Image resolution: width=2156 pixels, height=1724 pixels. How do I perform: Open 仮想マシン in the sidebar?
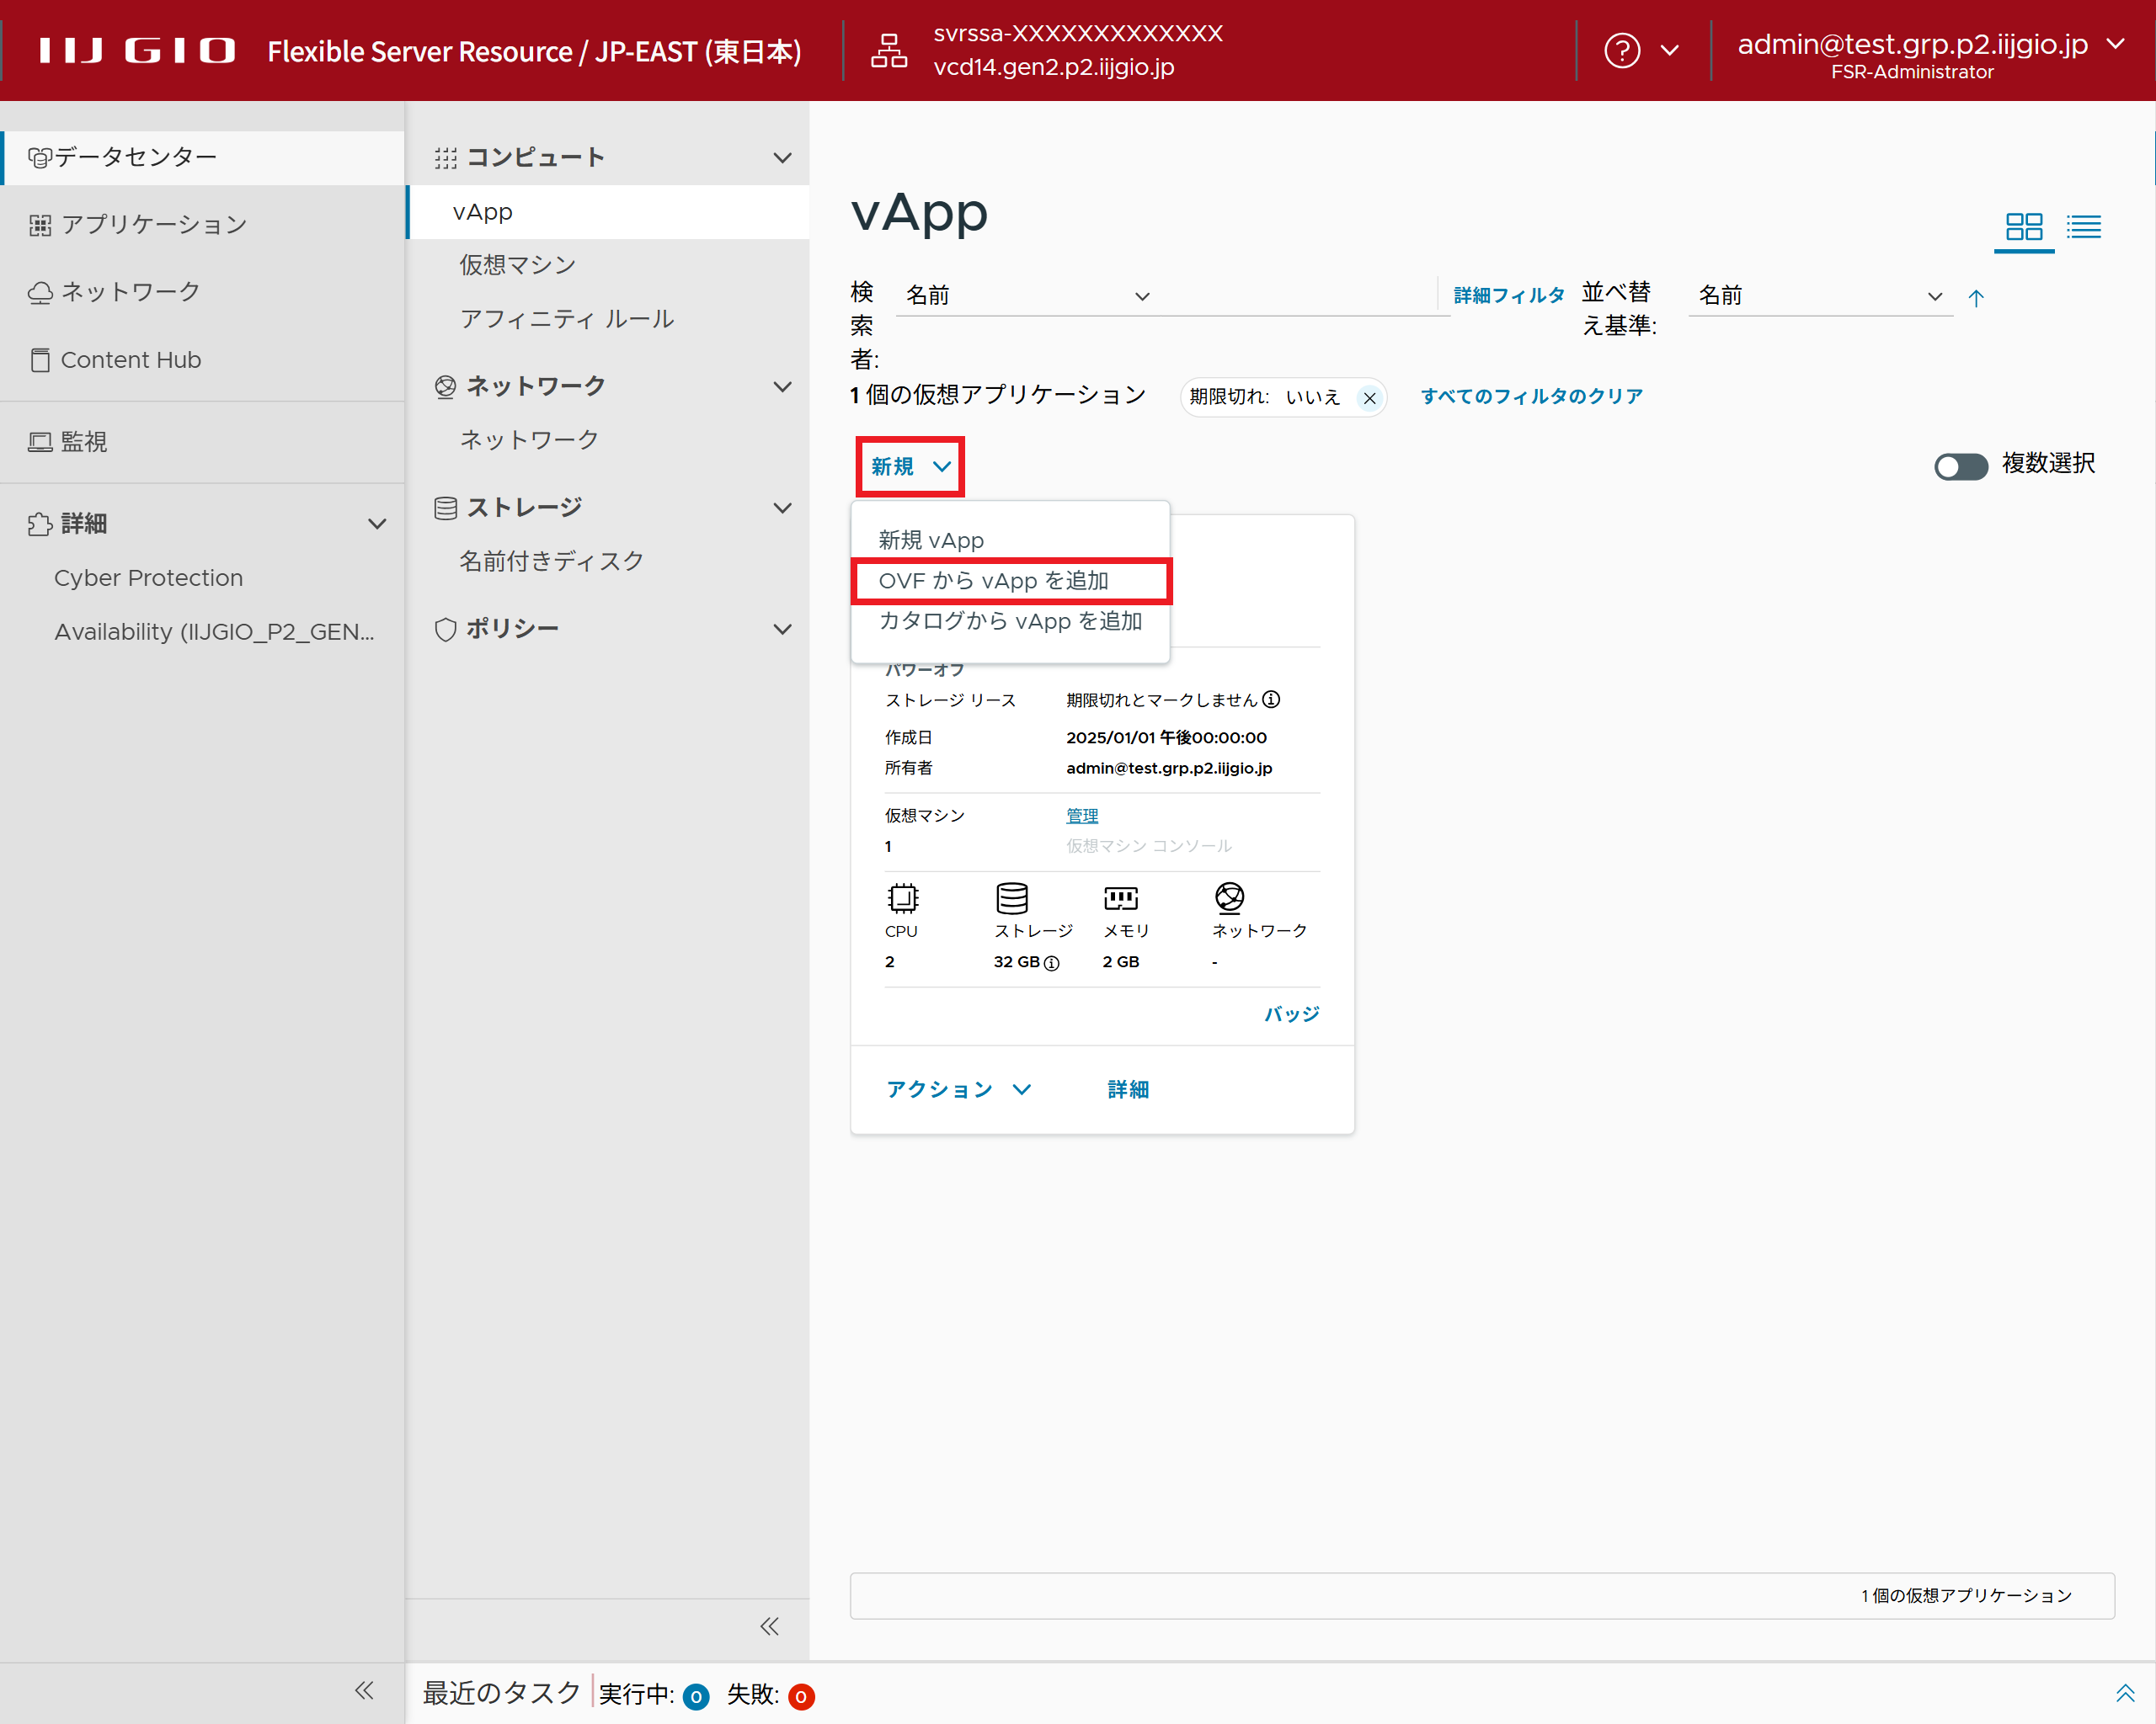(x=517, y=265)
